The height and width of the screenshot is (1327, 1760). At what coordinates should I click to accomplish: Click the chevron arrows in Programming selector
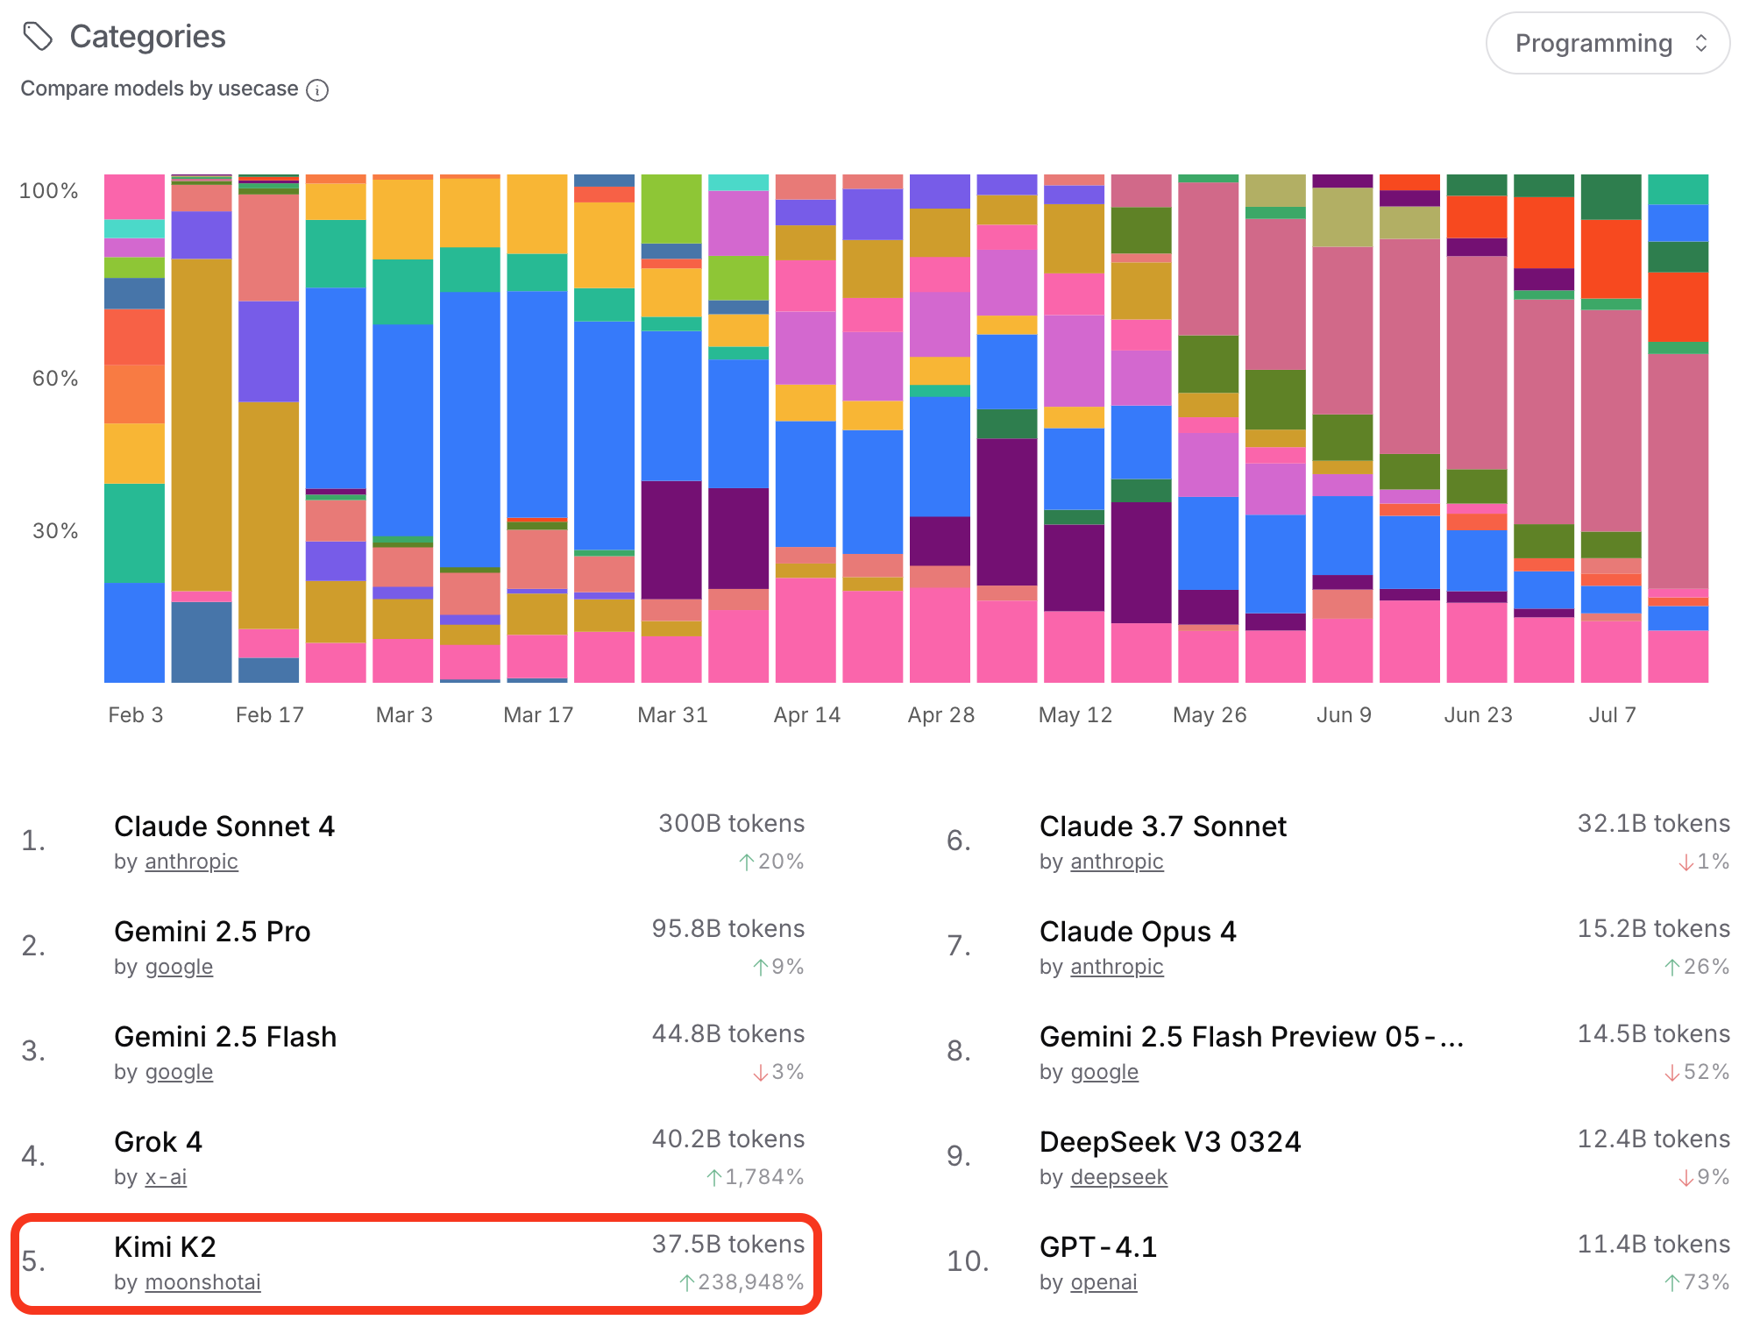click(x=1700, y=43)
